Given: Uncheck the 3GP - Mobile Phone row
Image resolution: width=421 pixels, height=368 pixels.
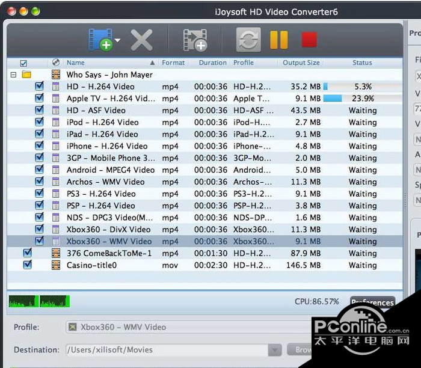Looking at the screenshot, I should pos(39,158).
